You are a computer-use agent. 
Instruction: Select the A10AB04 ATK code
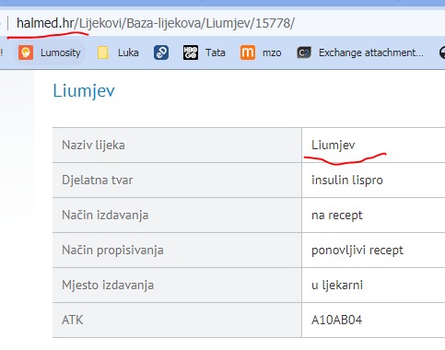pyautogui.click(x=336, y=321)
